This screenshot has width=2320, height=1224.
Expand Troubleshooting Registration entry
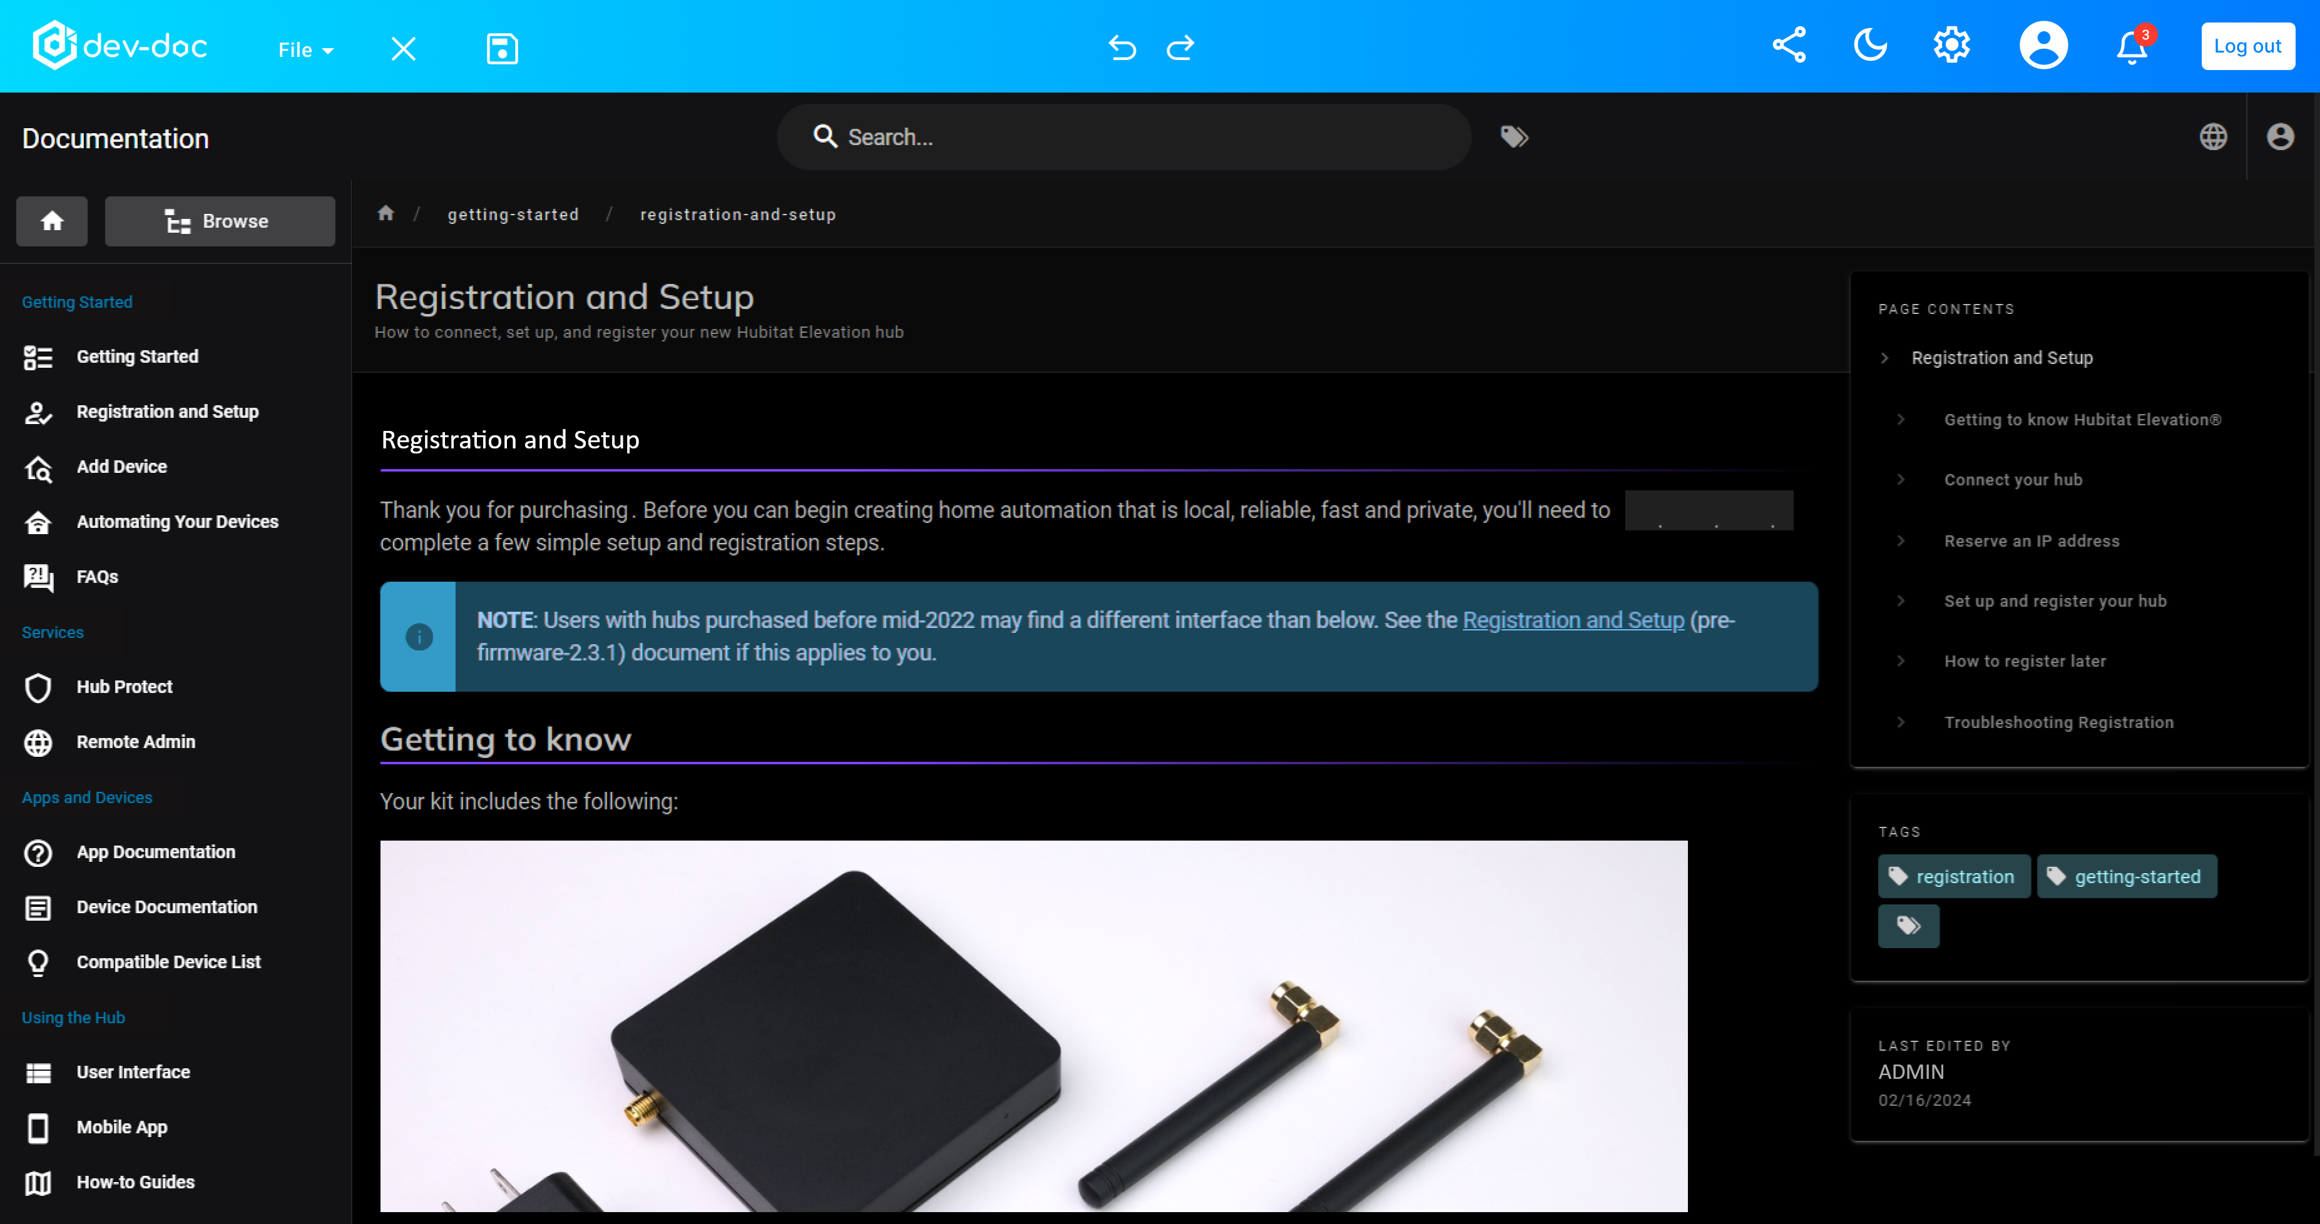click(1900, 722)
